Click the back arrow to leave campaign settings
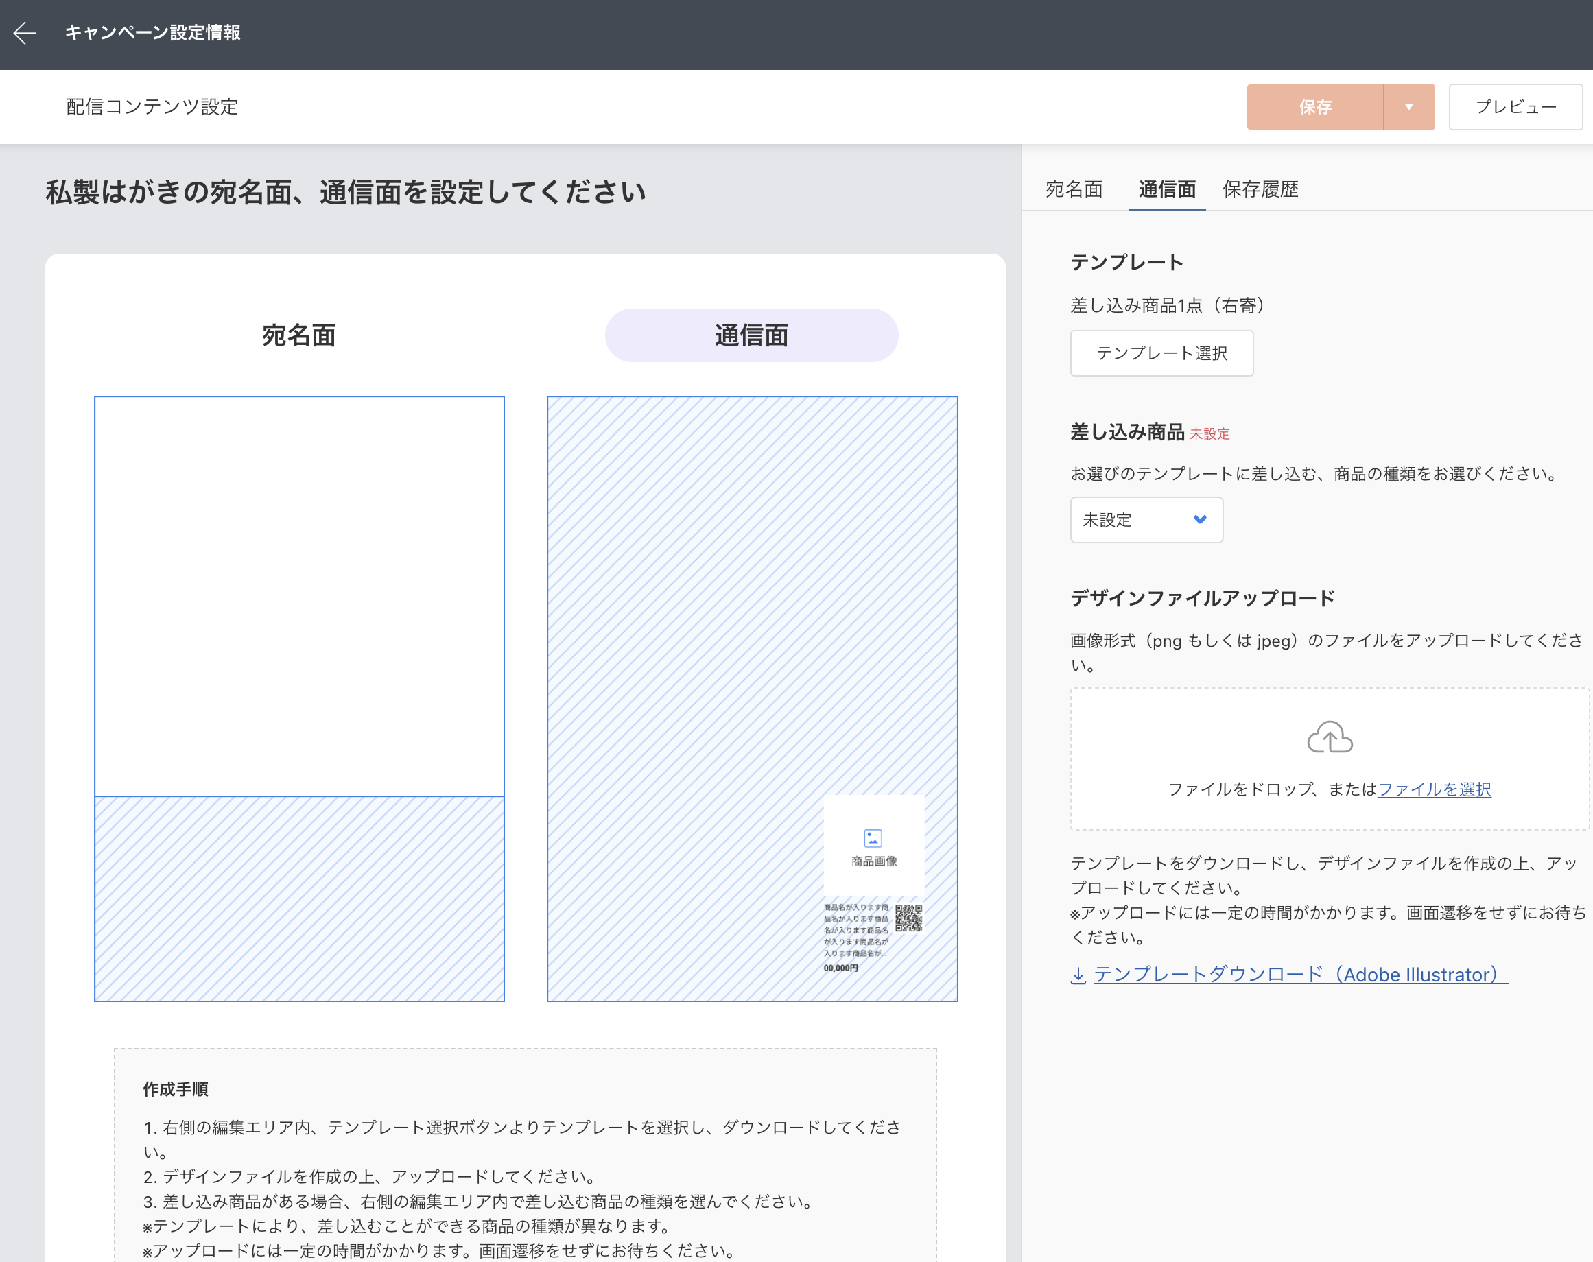Screen dimensions: 1593x1262 point(25,33)
